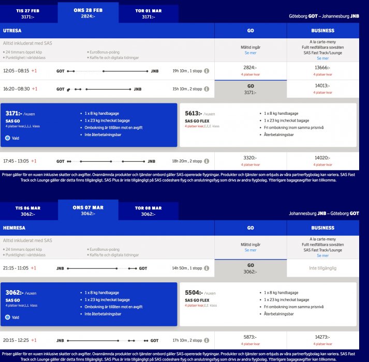
Task: Collapse the selected GO 3171 outbound fare cell
Action: (x=250, y=89)
